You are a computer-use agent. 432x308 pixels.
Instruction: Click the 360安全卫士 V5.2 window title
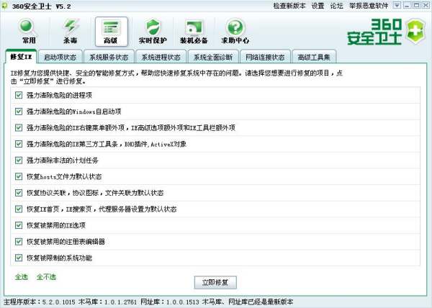point(41,6)
